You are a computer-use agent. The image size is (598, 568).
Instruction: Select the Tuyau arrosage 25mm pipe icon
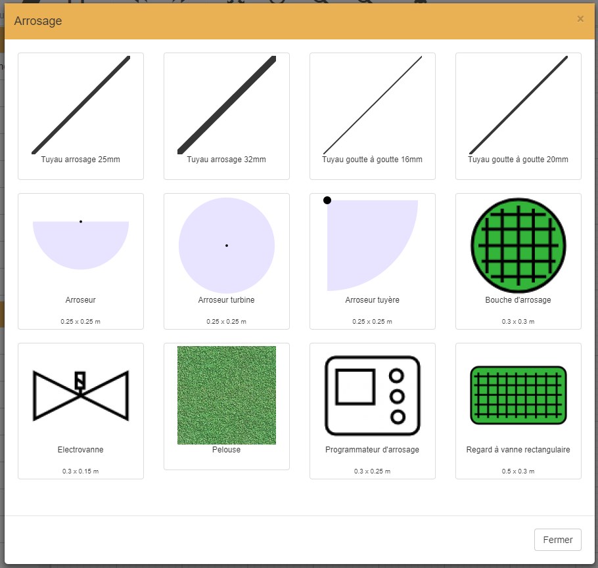81,105
